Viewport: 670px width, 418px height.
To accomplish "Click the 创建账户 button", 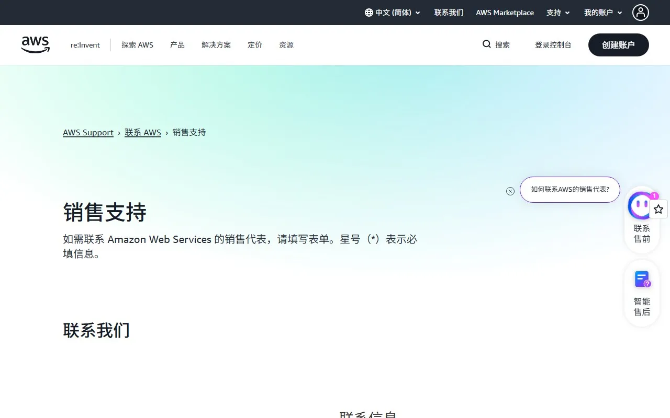I will pyautogui.click(x=618, y=45).
